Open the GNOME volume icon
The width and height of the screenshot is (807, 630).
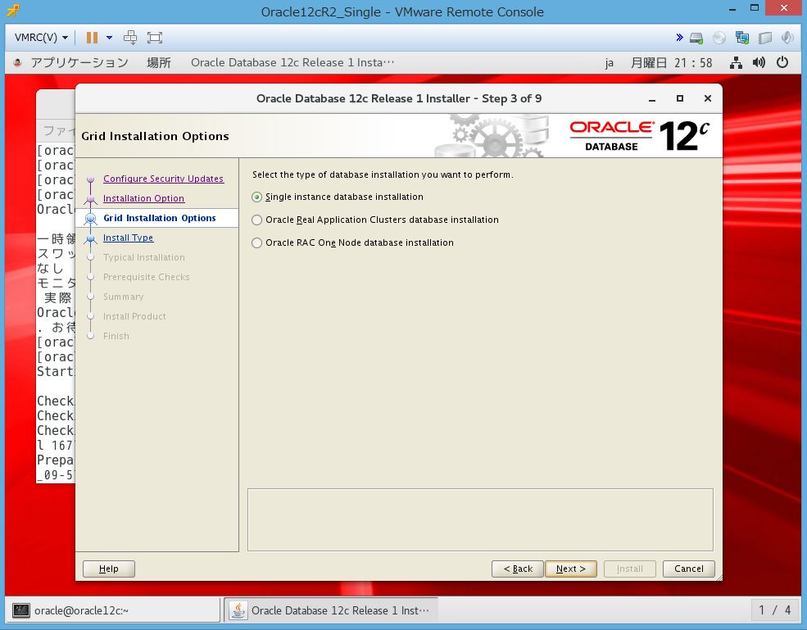pyautogui.click(x=759, y=63)
